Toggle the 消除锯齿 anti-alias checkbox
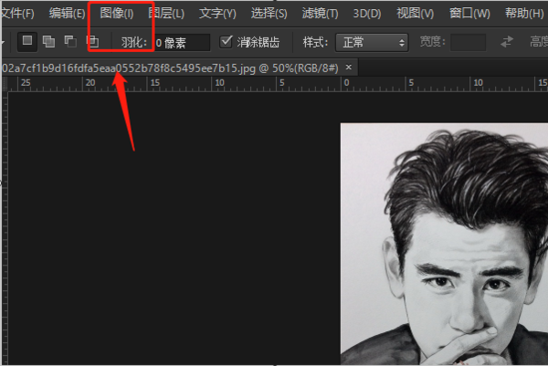 click(x=226, y=42)
